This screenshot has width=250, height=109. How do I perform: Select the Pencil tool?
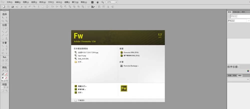coord(3,35)
